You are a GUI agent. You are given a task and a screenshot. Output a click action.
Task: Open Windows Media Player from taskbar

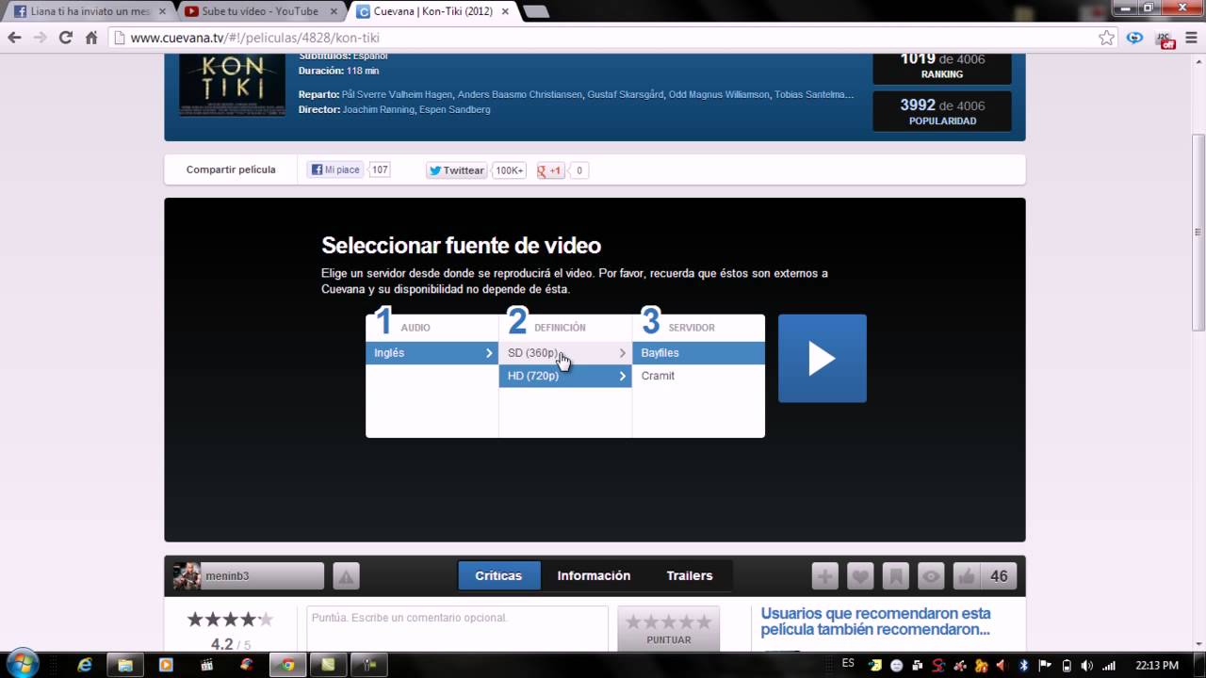point(166,665)
